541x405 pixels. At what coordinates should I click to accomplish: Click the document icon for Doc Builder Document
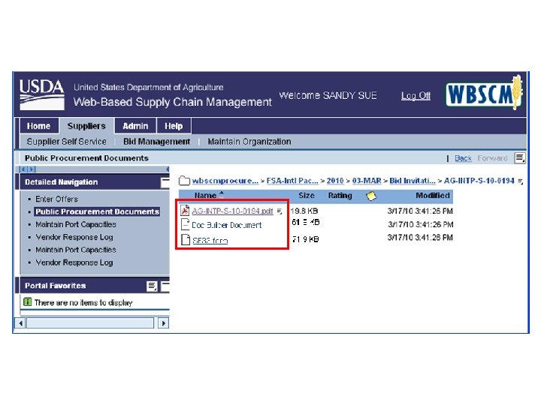coord(186,224)
